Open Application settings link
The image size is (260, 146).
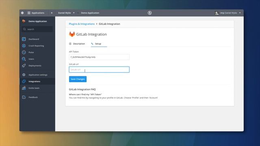(38, 75)
